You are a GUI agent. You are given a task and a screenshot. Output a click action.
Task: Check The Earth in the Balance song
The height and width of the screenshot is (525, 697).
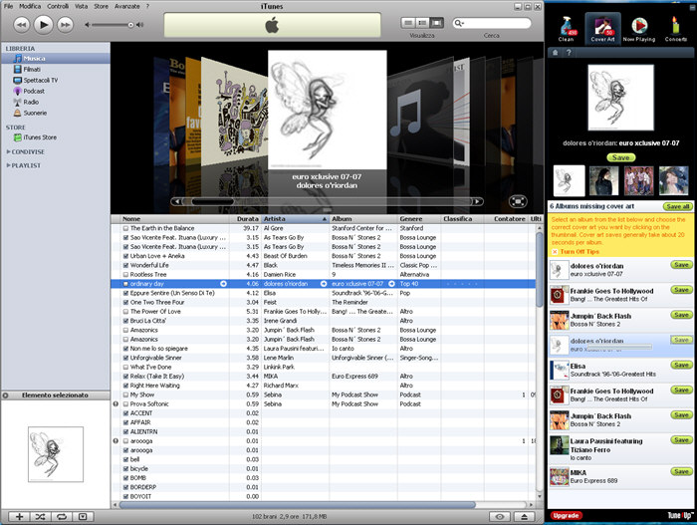point(125,228)
